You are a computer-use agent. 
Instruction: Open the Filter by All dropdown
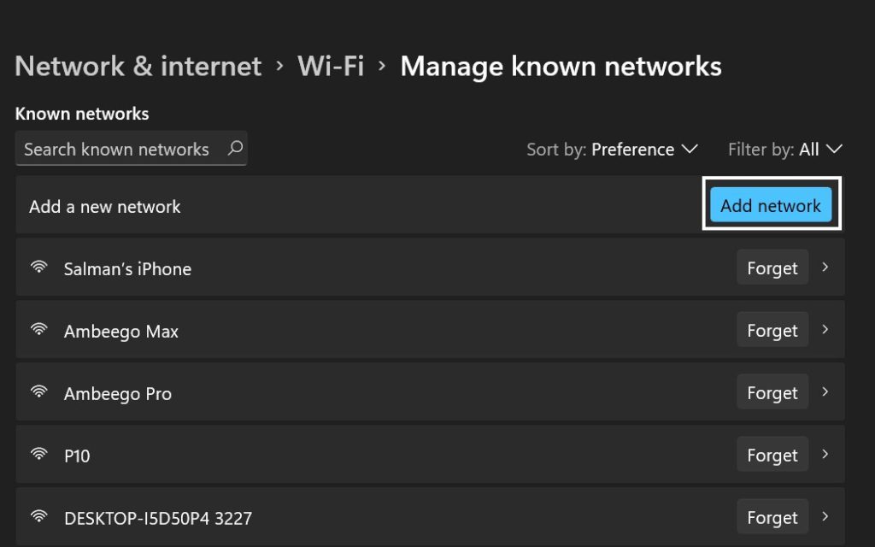coord(785,149)
